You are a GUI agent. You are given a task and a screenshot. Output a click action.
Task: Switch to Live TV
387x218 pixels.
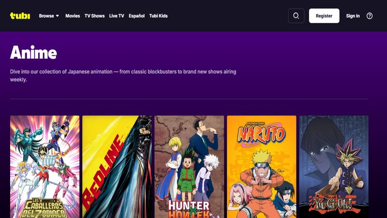[x=117, y=16]
